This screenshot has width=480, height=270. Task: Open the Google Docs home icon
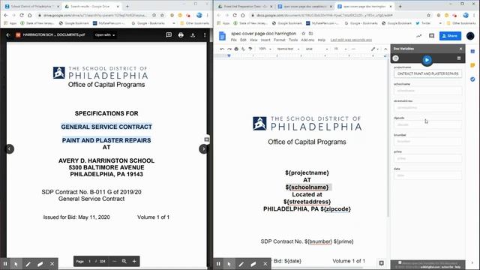pos(223,36)
